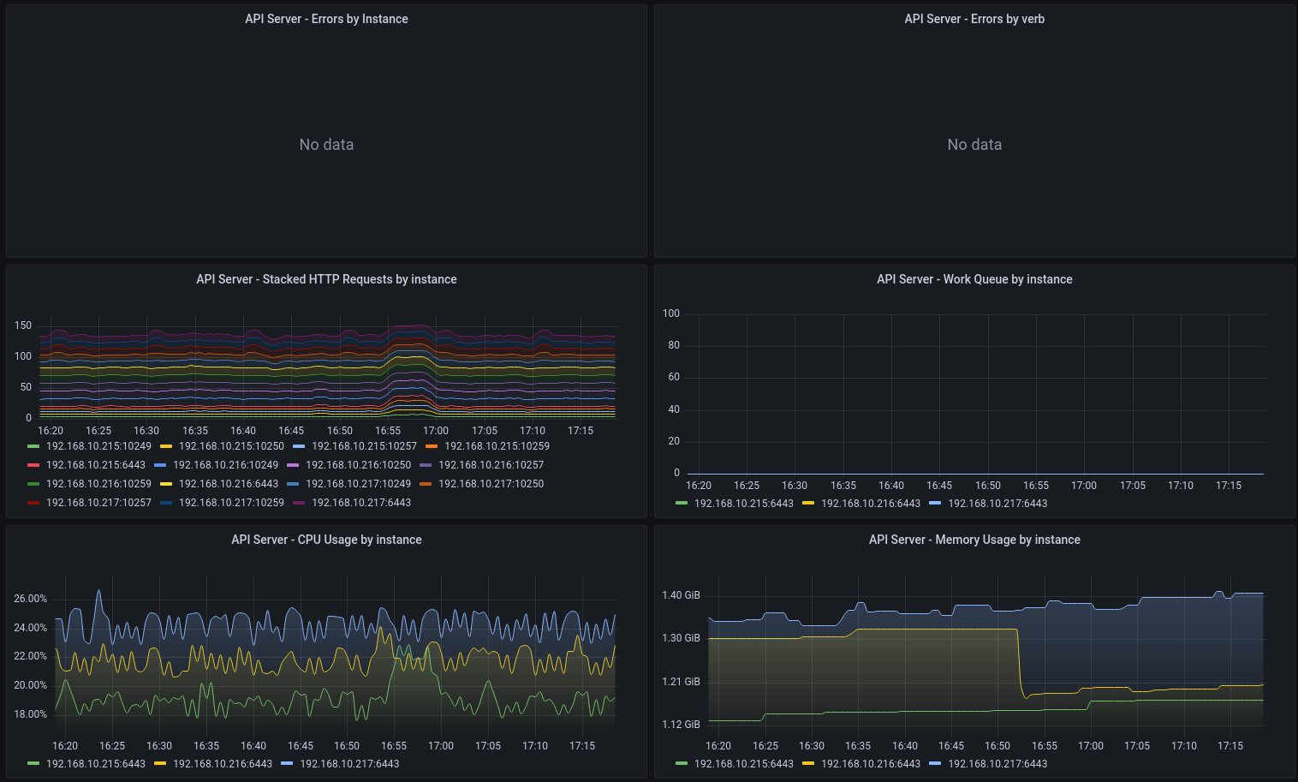Click the 16:55 time label in Memory Usage chart
Image resolution: width=1298 pixels, height=782 pixels.
coord(1045,746)
